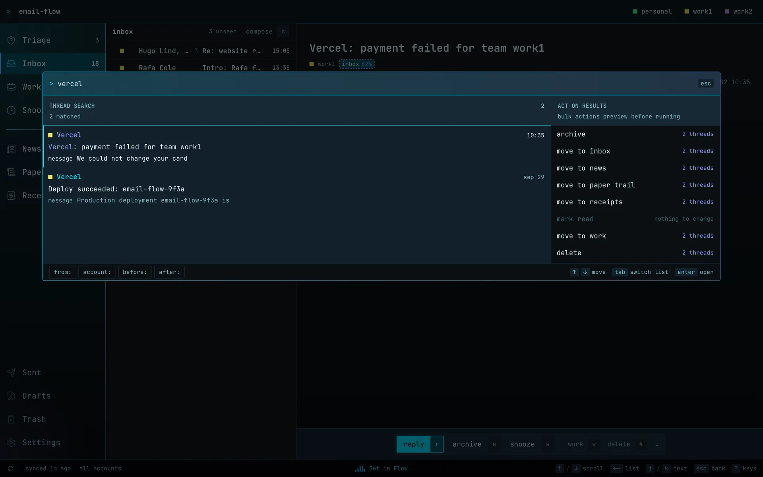The width and height of the screenshot is (763, 477).
Task: Open Trash via bin icon
Action: [11, 419]
